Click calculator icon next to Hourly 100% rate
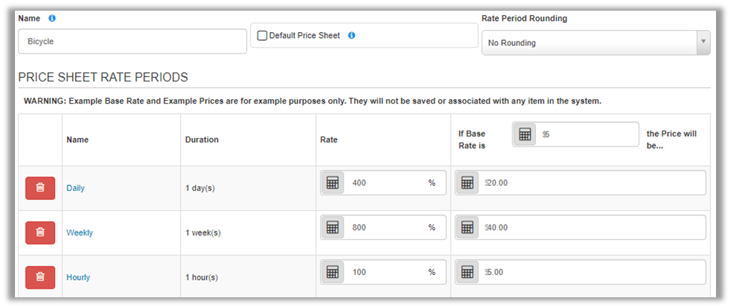The height and width of the screenshot is (308, 731). pyautogui.click(x=332, y=272)
